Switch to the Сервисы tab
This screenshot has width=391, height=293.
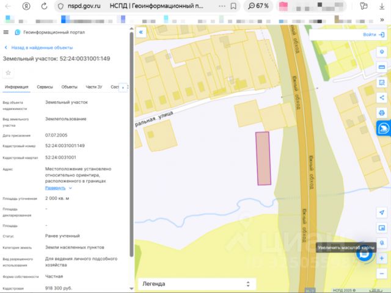click(x=45, y=87)
